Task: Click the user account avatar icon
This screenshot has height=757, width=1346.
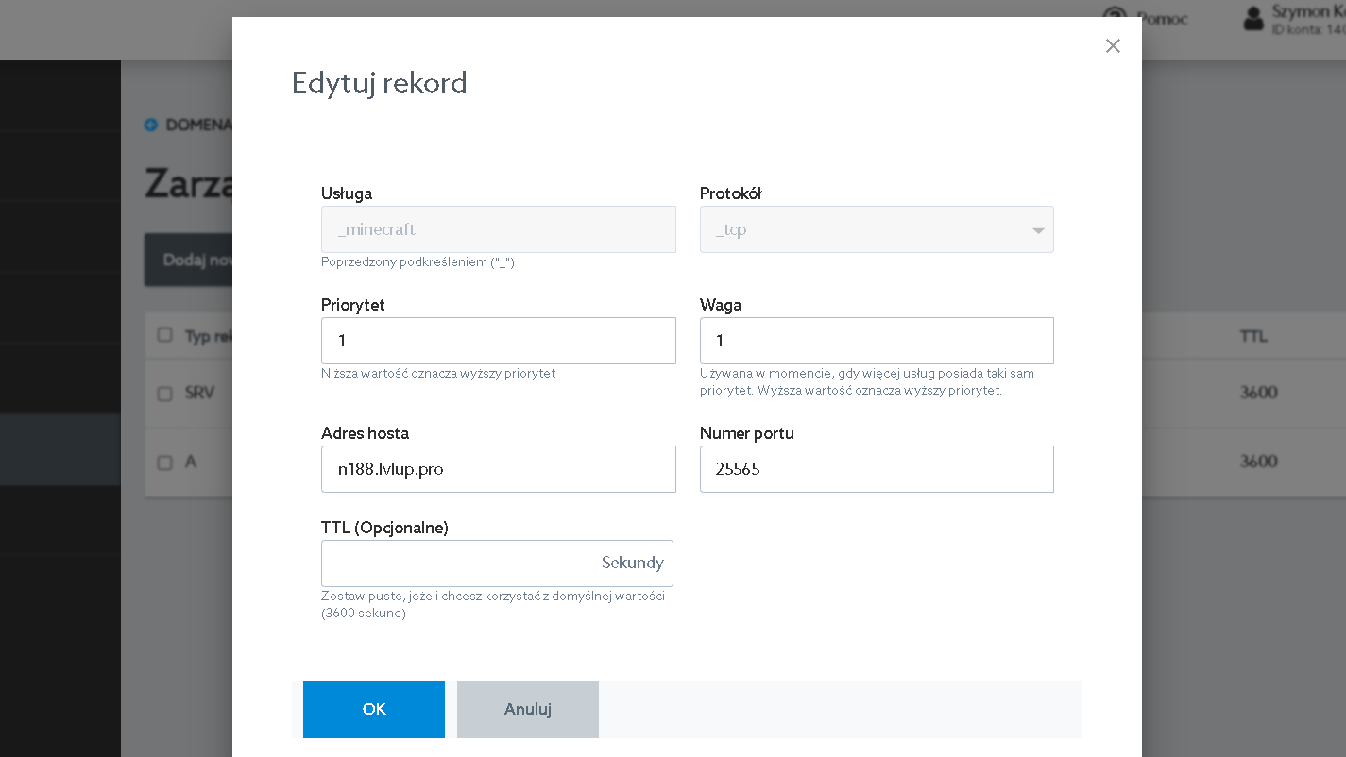Action: (1253, 18)
